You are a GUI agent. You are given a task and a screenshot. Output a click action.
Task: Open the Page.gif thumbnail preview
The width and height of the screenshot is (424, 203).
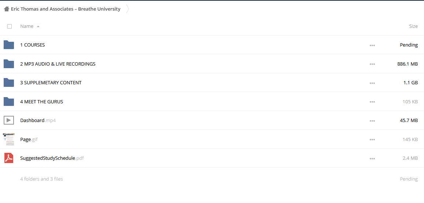pos(9,139)
